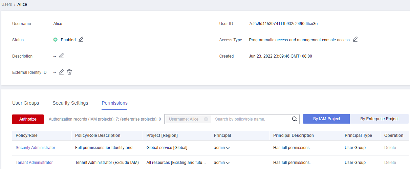
Task: Remove the Username: Alice filter tag
Action: point(206,119)
